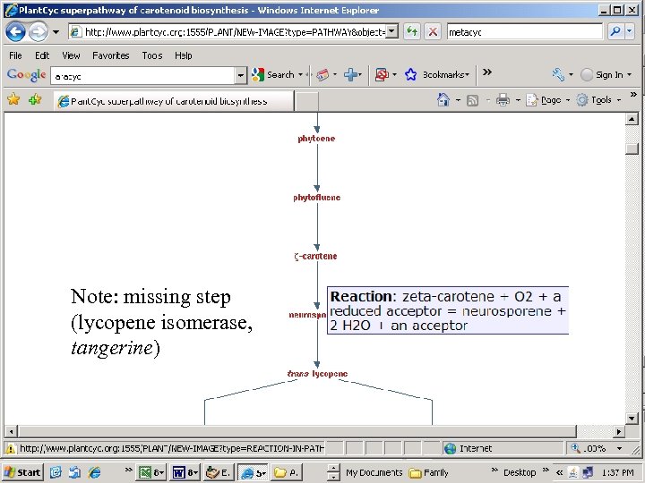Click the Internet Explorer quick launch icon
645x483 pixels.
point(95,472)
